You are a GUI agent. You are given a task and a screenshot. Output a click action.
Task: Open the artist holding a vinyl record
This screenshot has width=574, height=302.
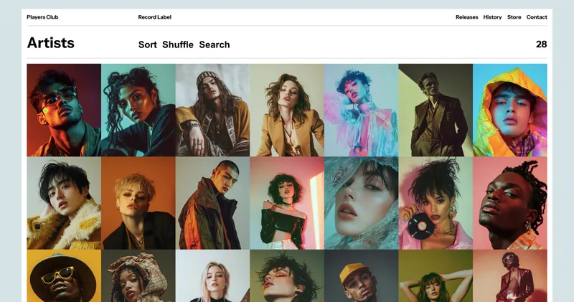(436, 203)
